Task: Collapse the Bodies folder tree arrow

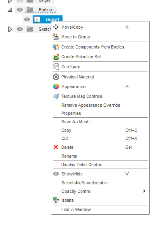Action: point(10,10)
